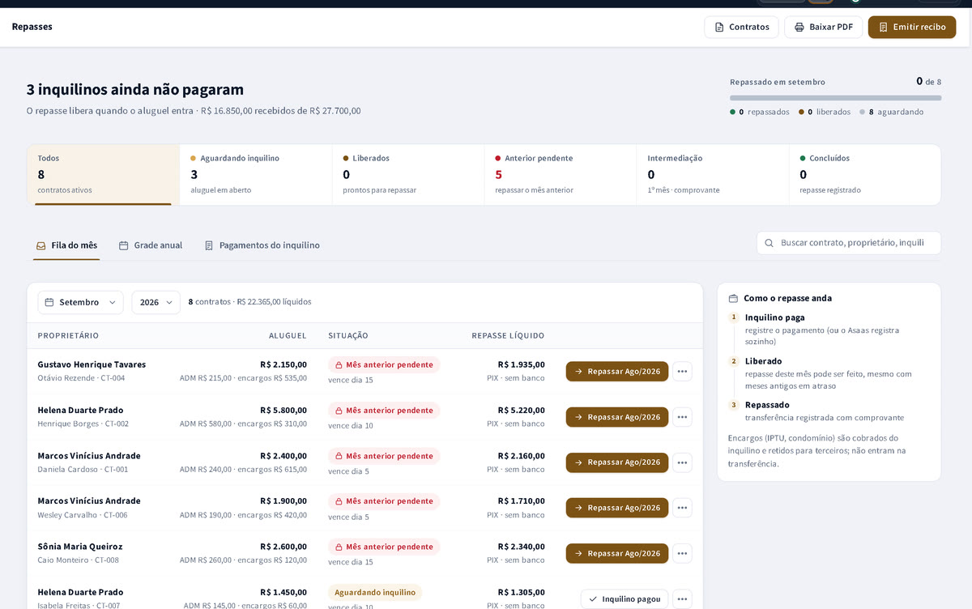Click arrow icon in Sônia's Repassar Ago/2026 button
Screen dimensions: 972x609
click(578, 553)
